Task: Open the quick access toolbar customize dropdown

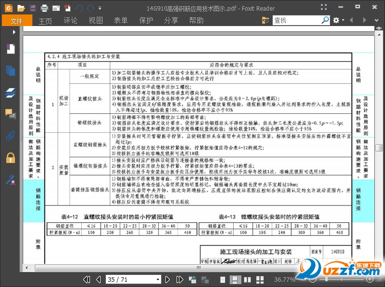Action: tap(100, 8)
